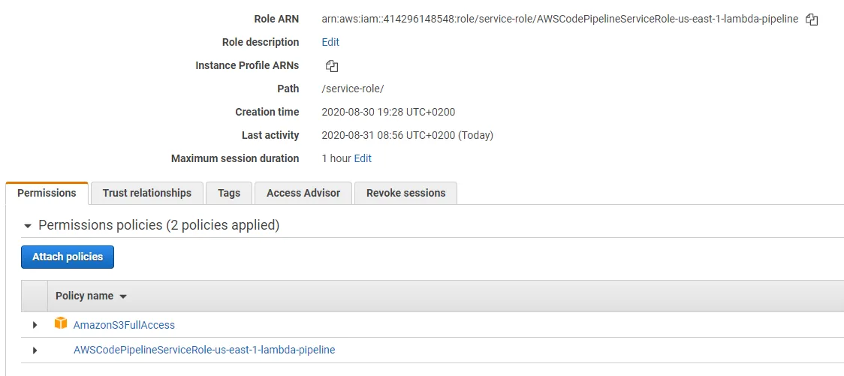
Task: Copy the Role ARN to clipboard
Action: 812,20
